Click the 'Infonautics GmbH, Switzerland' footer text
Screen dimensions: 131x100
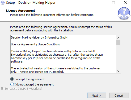21,89
